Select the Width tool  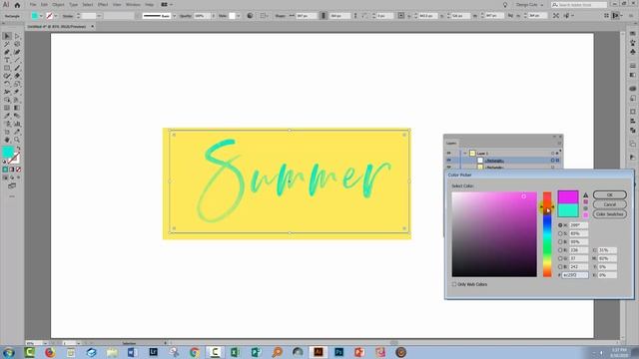pos(7,92)
